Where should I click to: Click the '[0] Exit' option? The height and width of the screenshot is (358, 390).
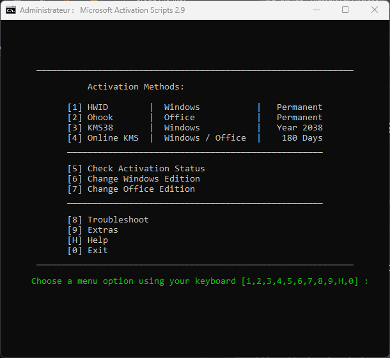pyautogui.click(x=88, y=250)
